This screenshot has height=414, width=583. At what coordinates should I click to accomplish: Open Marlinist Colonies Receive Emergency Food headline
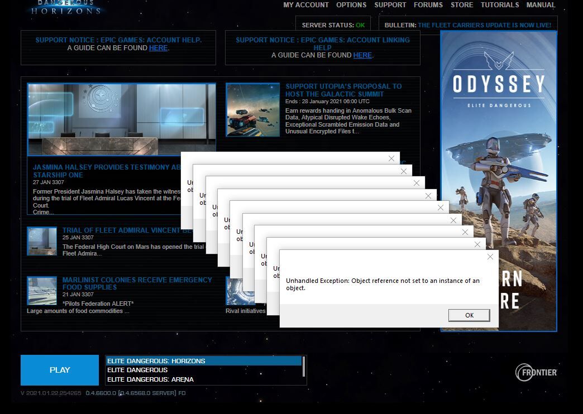click(137, 283)
